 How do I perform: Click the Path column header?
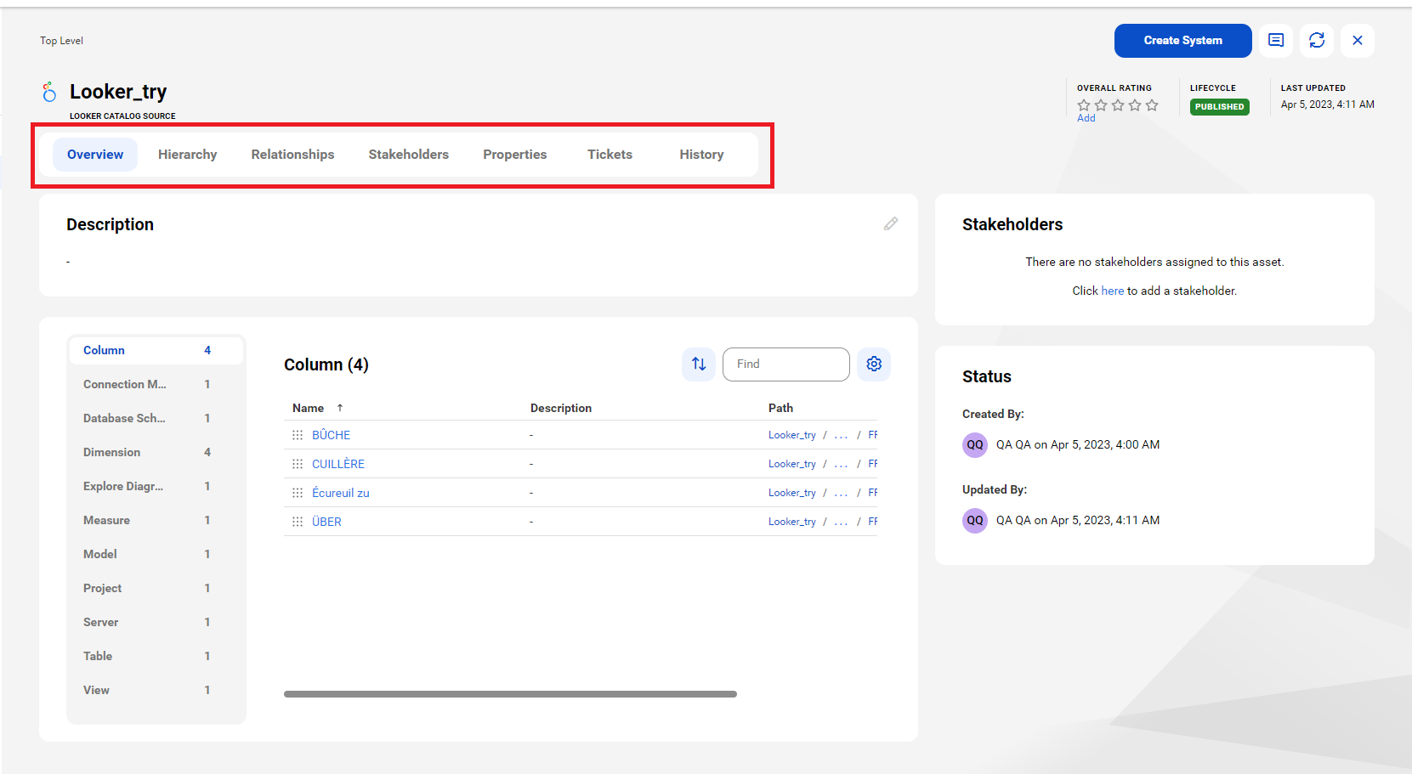tap(780, 409)
